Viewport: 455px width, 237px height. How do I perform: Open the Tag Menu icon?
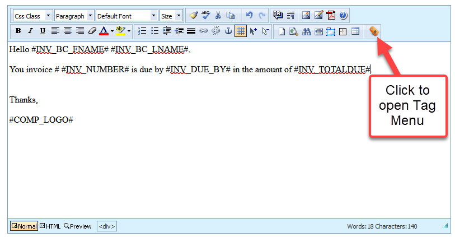pyautogui.click(x=373, y=31)
